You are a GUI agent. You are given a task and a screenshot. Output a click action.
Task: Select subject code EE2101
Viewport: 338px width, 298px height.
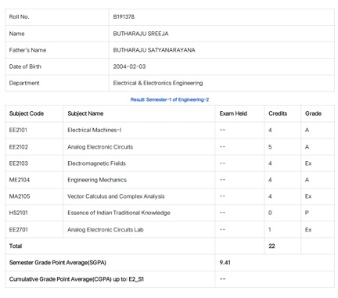pos(18,130)
